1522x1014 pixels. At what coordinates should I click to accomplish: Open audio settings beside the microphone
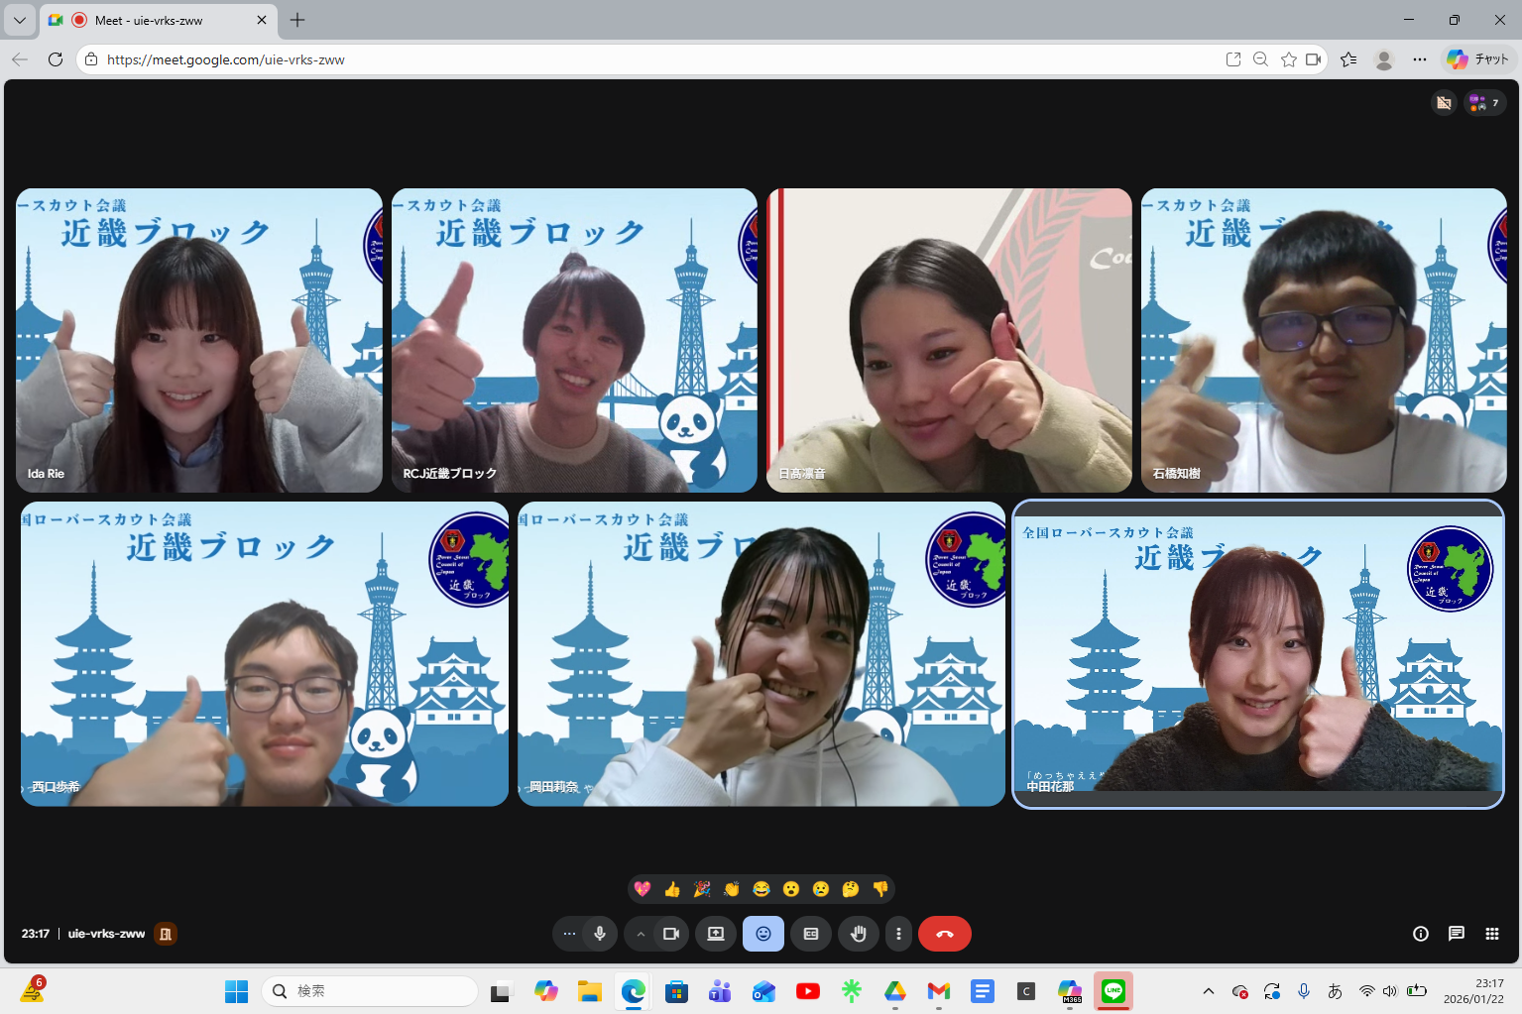pos(568,934)
